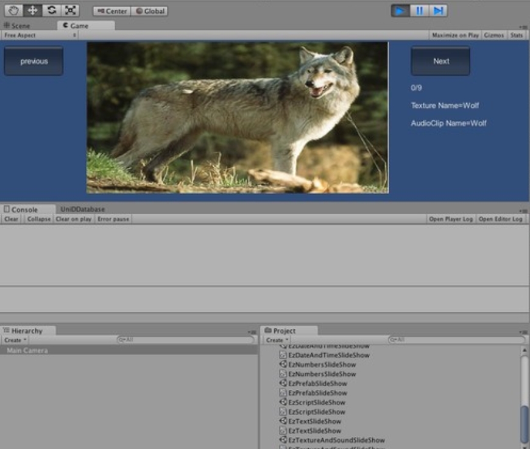The width and height of the screenshot is (530, 449).
Task: Click the Next slideshow button
Action: tap(440, 61)
